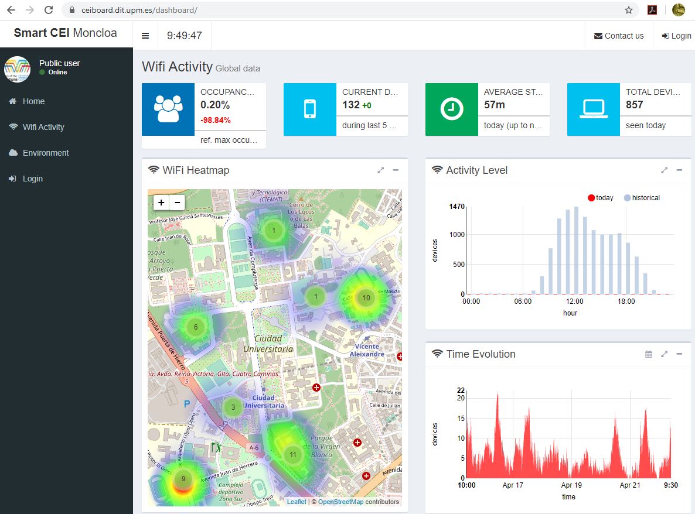Click the WiFi icon in Heatmap panel header

[x=155, y=170]
